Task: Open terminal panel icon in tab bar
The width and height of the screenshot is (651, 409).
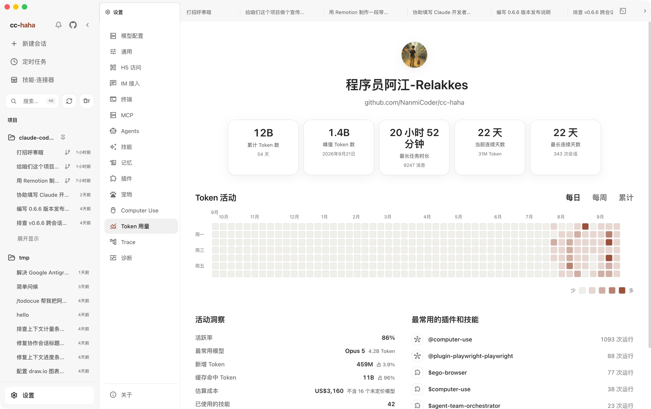Action: [623, 11]
